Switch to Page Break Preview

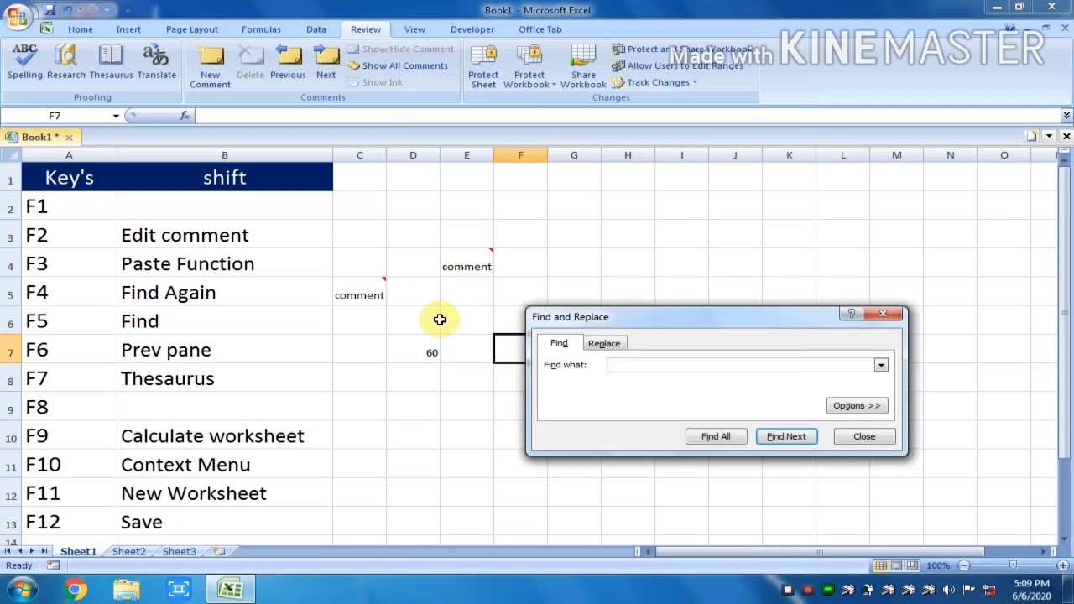912,565
